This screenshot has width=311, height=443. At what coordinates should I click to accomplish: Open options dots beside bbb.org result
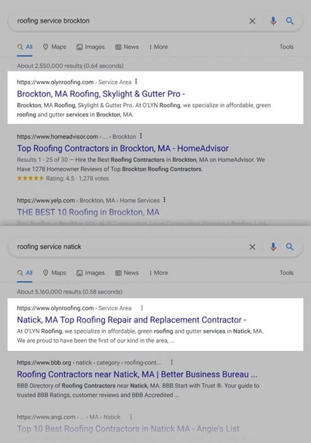171,362
